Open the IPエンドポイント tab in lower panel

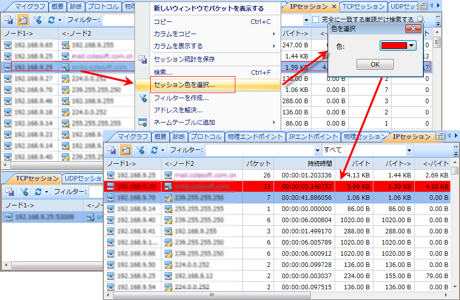pos(313,137)
